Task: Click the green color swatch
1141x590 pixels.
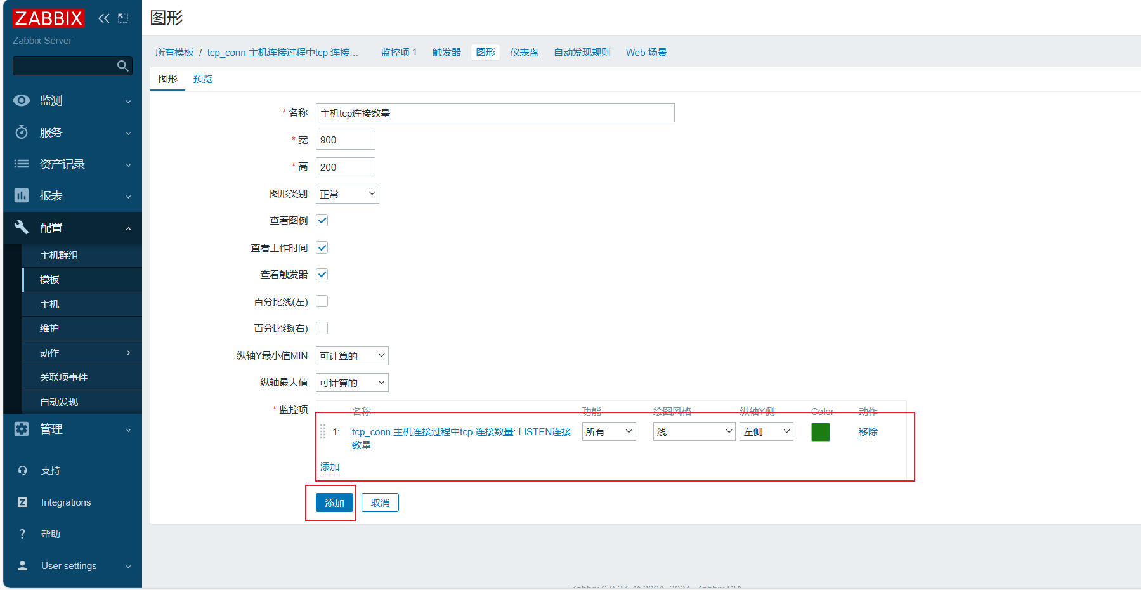Action: [x=821, y=432]
